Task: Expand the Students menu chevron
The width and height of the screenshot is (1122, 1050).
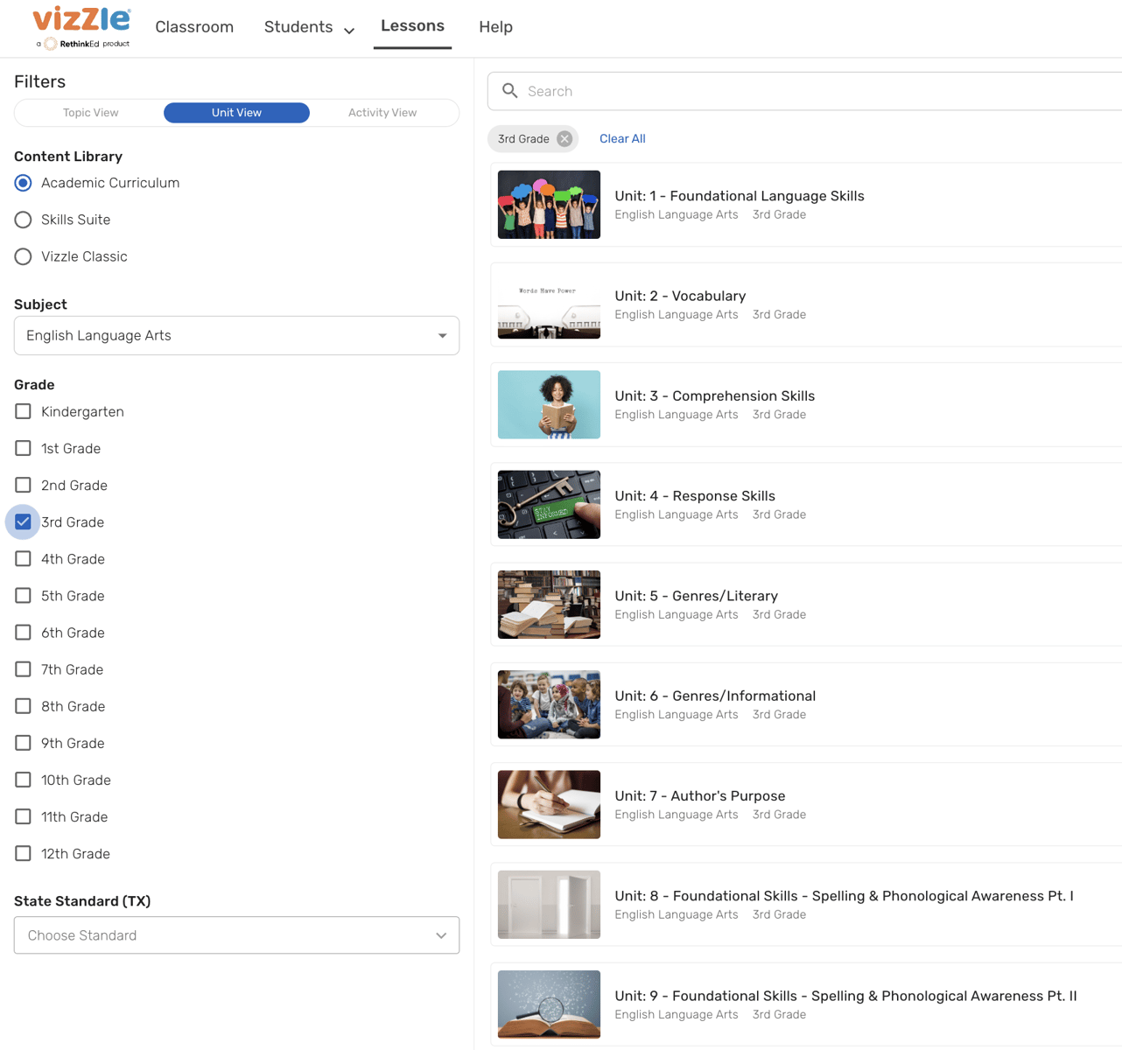Action: click(x=349, y=31)
